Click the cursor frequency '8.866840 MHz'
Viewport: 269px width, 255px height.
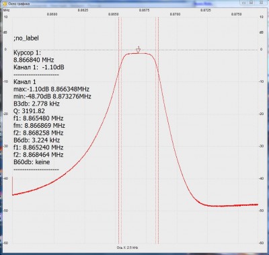pos(34,60)
